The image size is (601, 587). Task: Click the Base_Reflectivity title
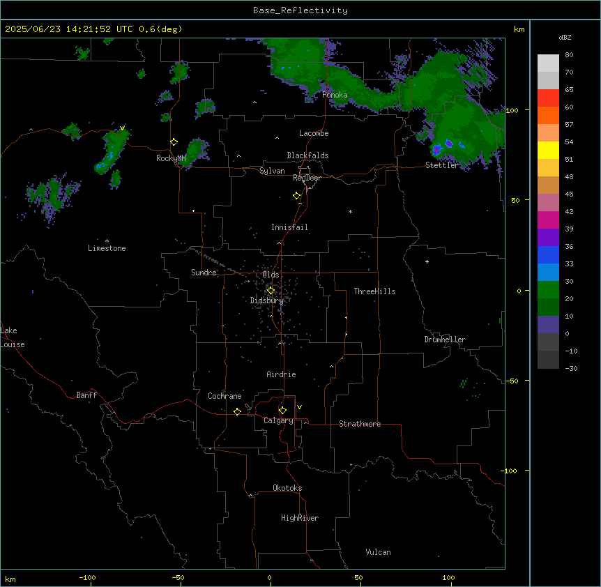point(300,10)
